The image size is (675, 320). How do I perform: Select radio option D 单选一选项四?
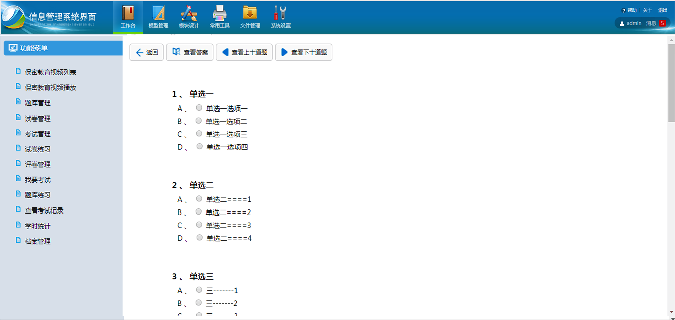[199, 146]
